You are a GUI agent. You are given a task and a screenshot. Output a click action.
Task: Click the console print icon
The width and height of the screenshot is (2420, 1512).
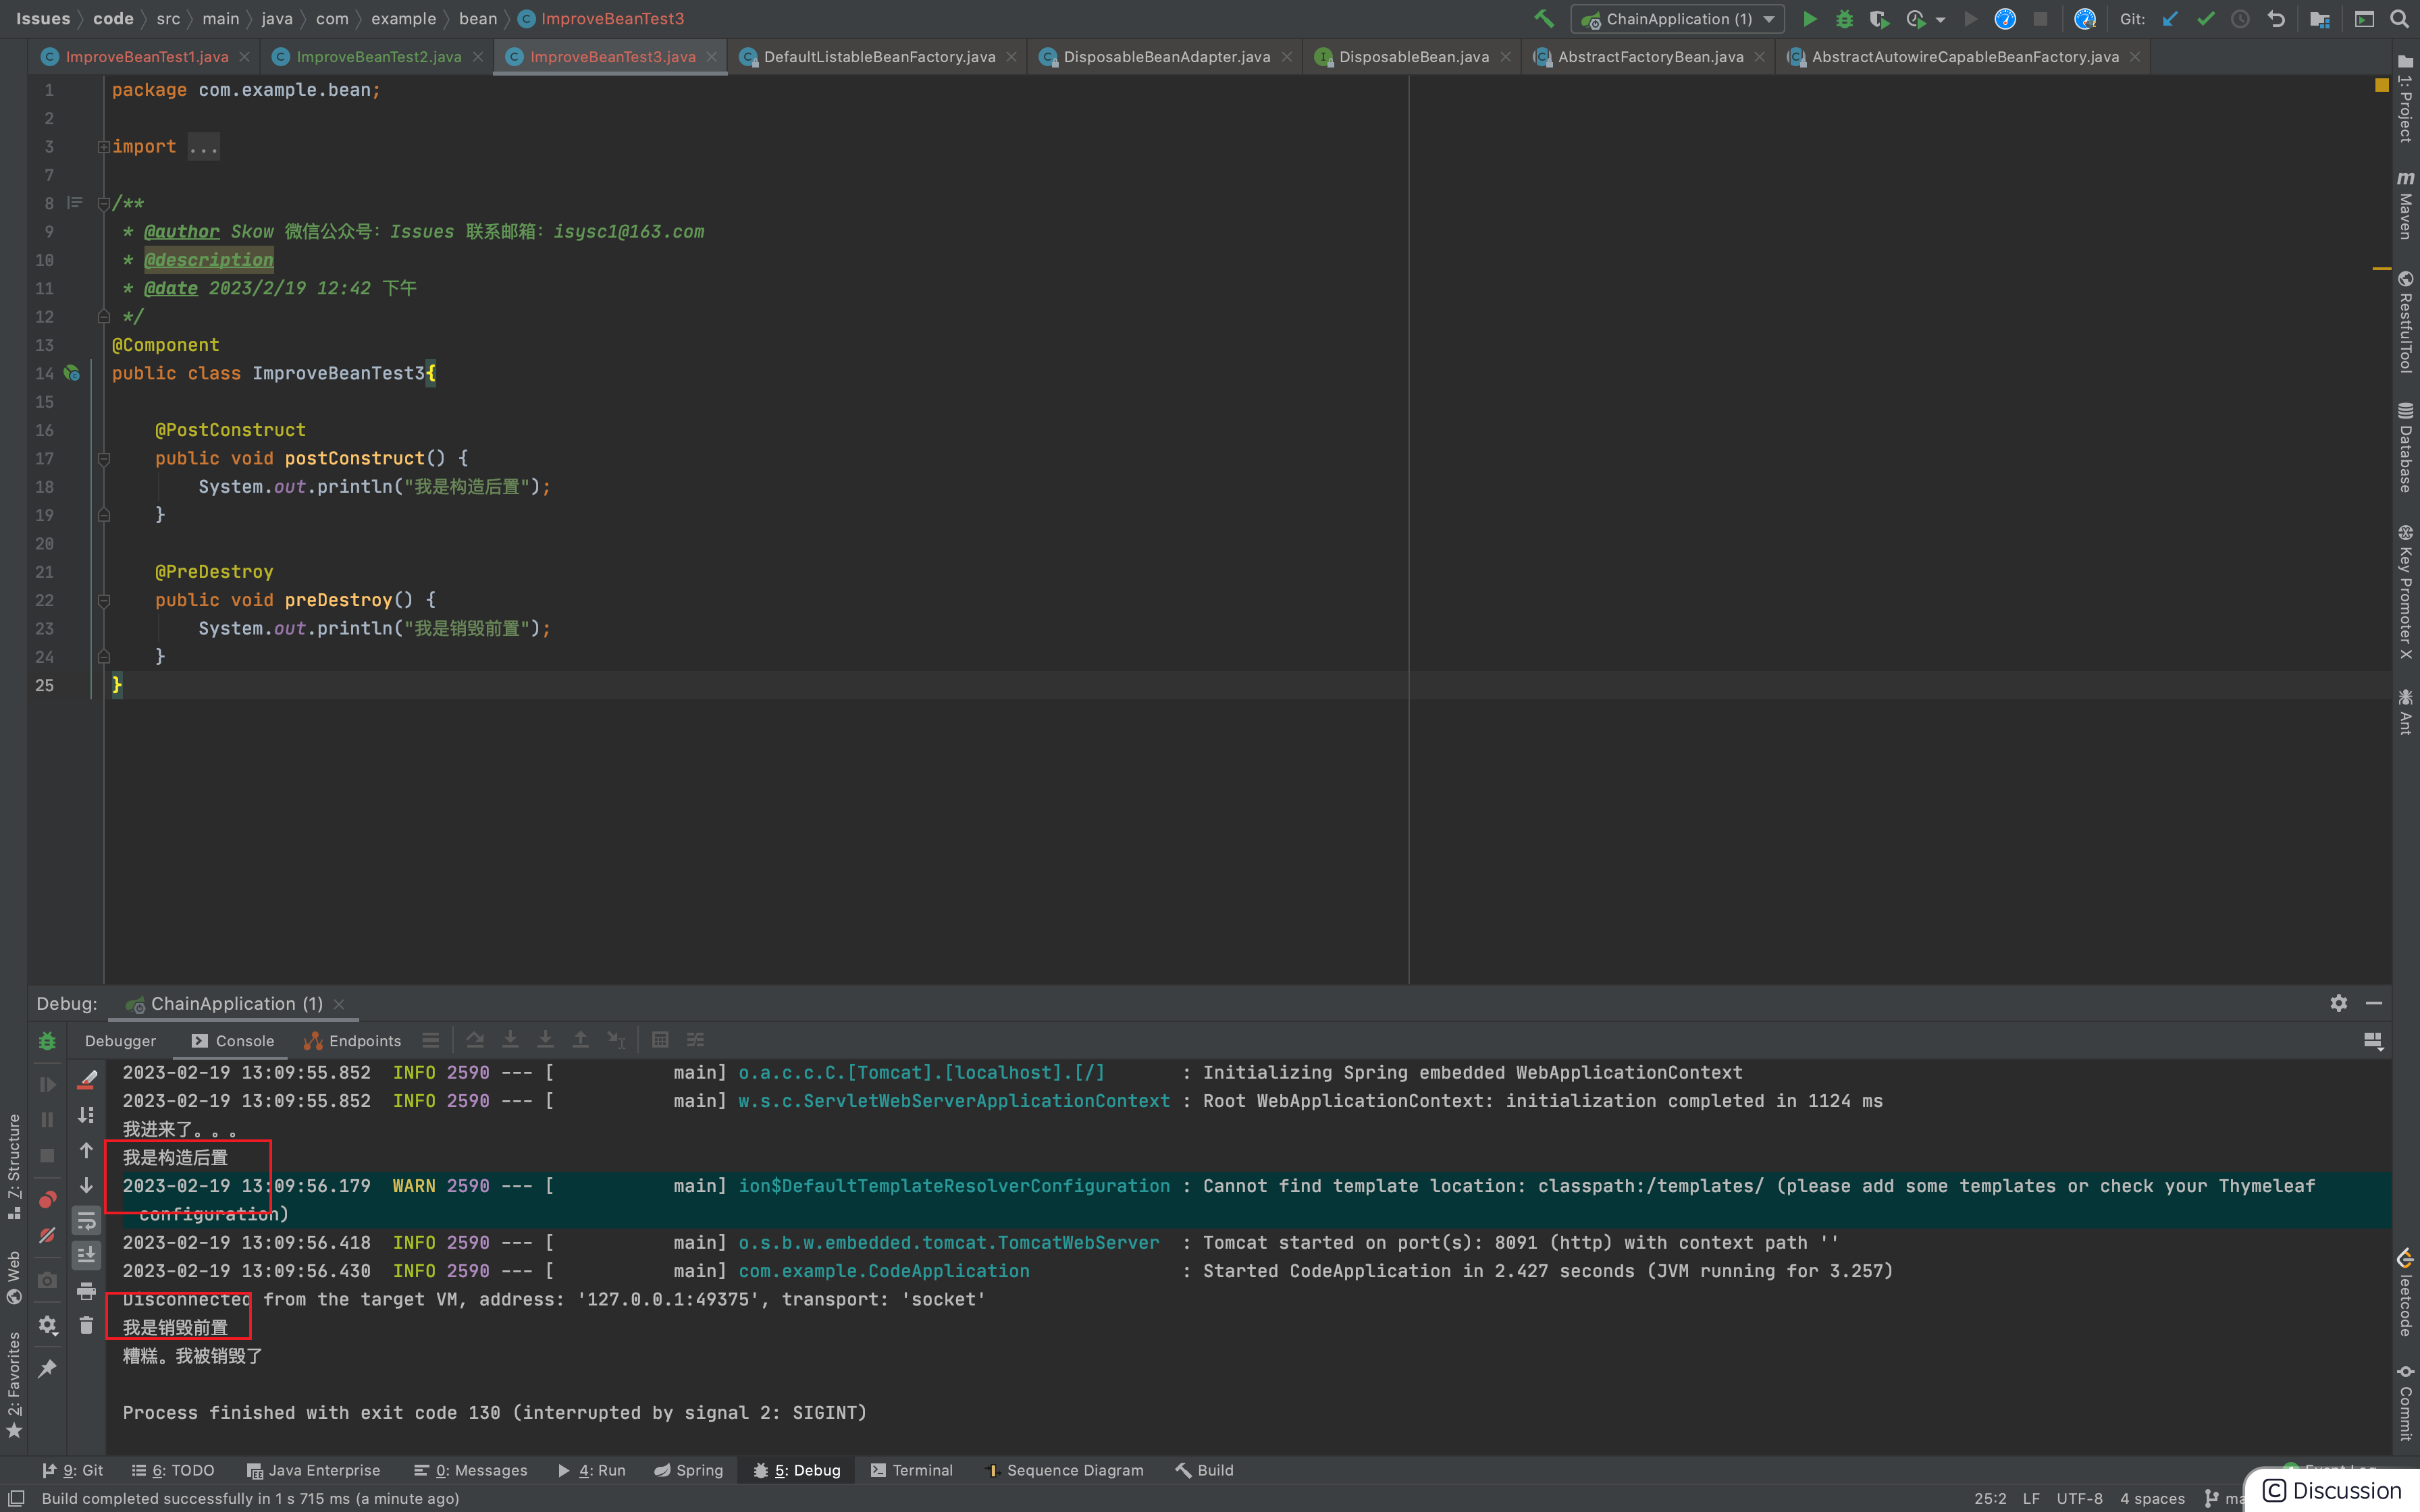pyautogui.click(x=87, y=1290)
